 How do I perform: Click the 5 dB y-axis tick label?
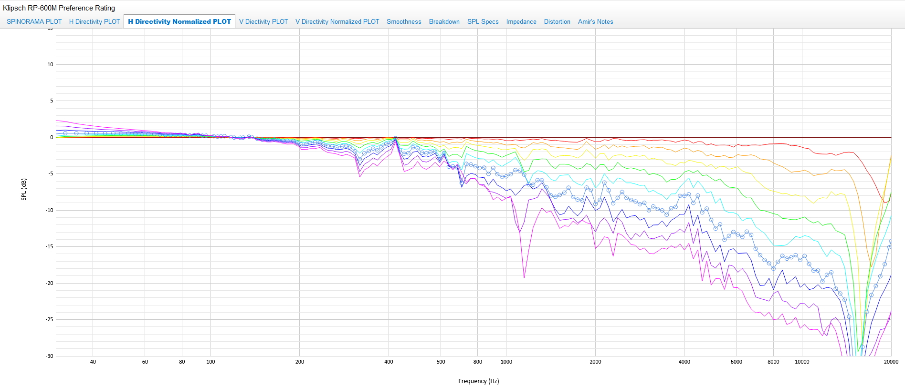coord(52,101)
